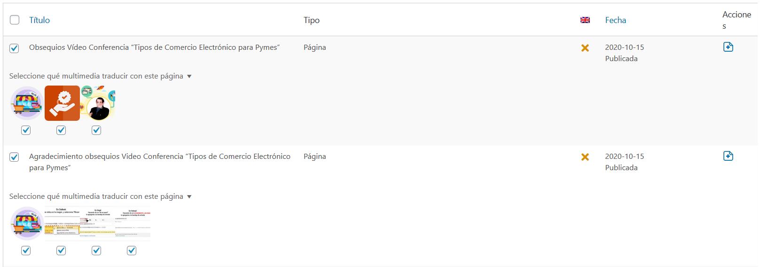Click the Agradecimiento obsequios page title
The image size is (760, 267).
coord(159,157)
